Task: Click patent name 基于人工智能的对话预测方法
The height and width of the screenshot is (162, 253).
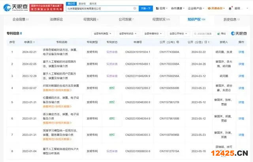Action: click(x=59, y=64)
